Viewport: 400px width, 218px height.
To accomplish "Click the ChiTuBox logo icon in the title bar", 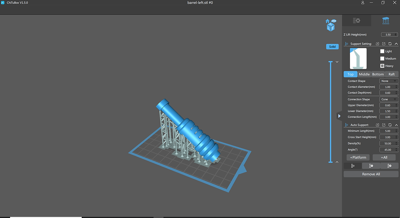I will tap(3, 2).
